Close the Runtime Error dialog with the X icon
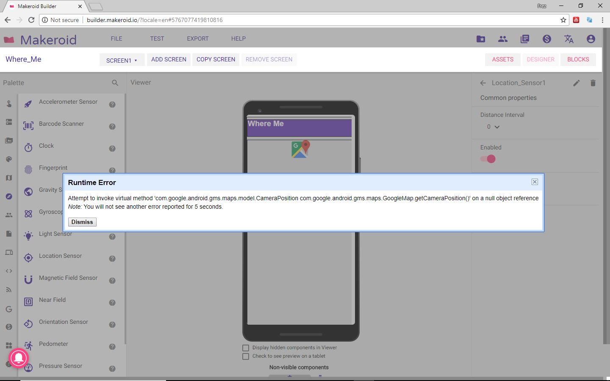 tap(535, 182)
